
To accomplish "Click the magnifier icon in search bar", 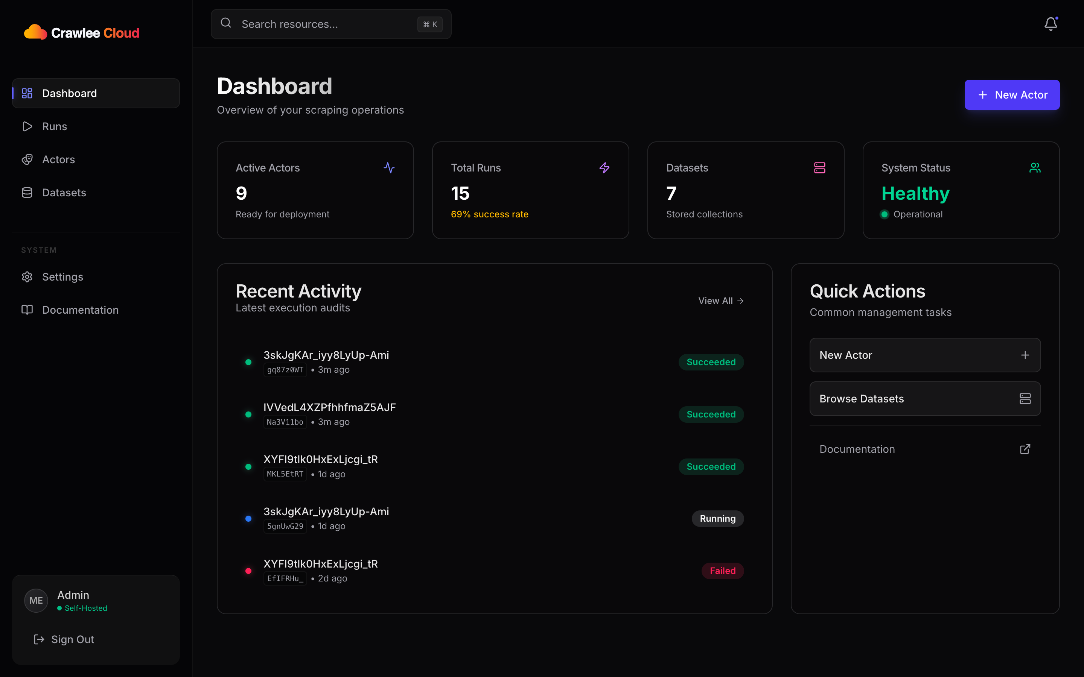I will tap(226, 23).
